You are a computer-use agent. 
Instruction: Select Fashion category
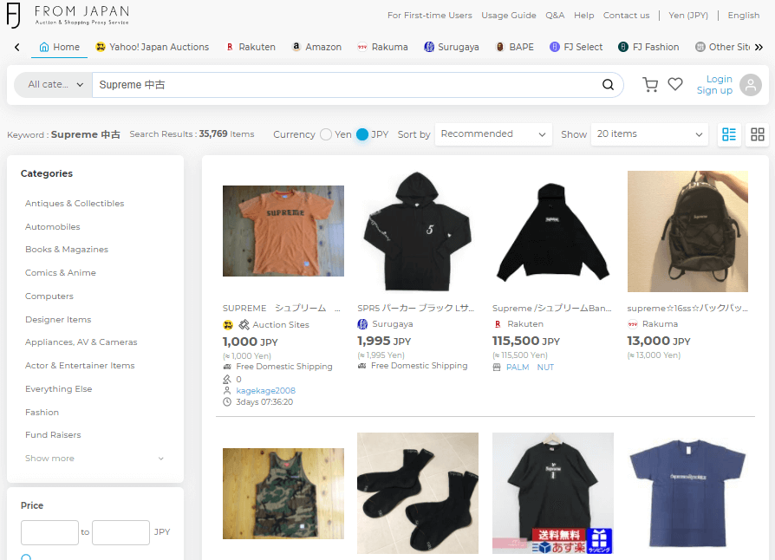pyautogui.click(x=42, y=412)
